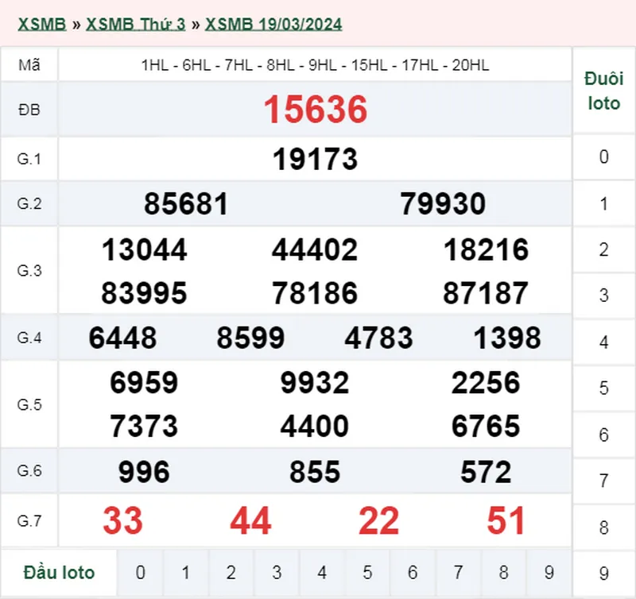
Task: Pick digit 4 in Đuôi loto column
Action: pyautogui.click(x=604, y=342)
